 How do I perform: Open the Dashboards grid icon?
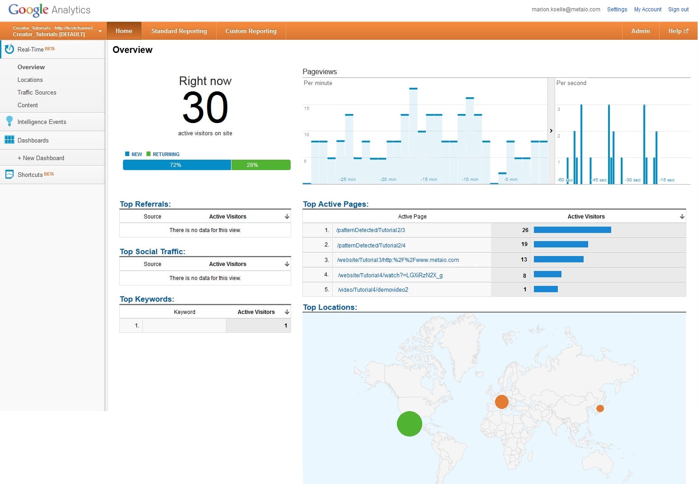pyautogui.click(x=9, y=140)
